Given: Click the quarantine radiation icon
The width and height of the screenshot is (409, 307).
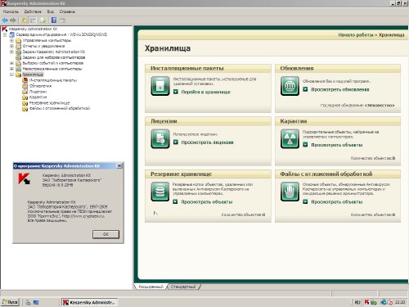Looking at the screenshot, I should tap(290, 139).
